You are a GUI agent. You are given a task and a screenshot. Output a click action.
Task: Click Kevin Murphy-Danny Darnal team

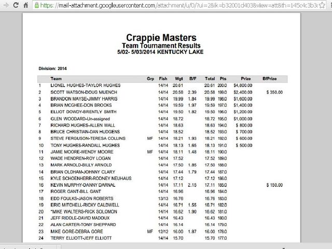[83, 185]
